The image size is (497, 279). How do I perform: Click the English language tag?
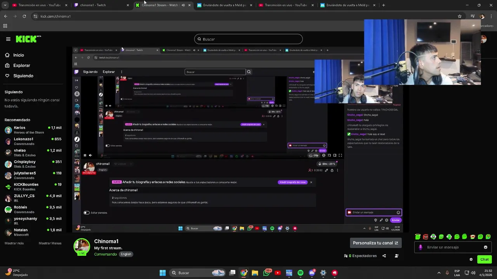(x=126, y=254)
